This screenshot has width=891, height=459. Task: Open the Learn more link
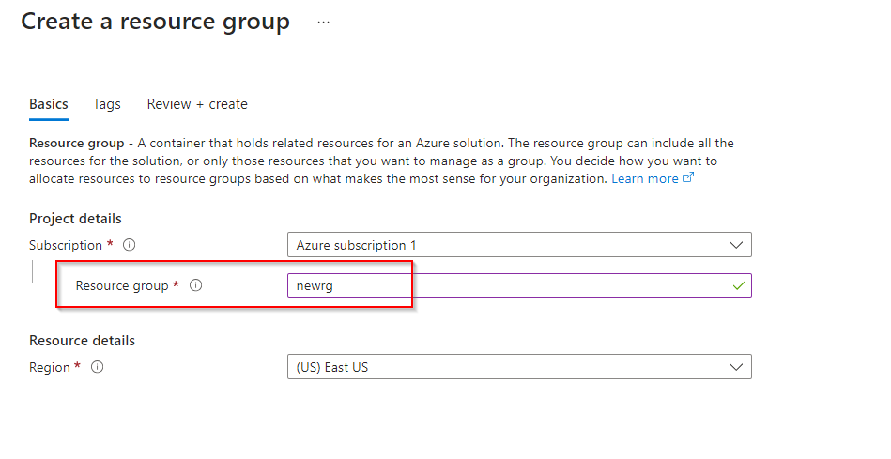click(x=644, y=178)
